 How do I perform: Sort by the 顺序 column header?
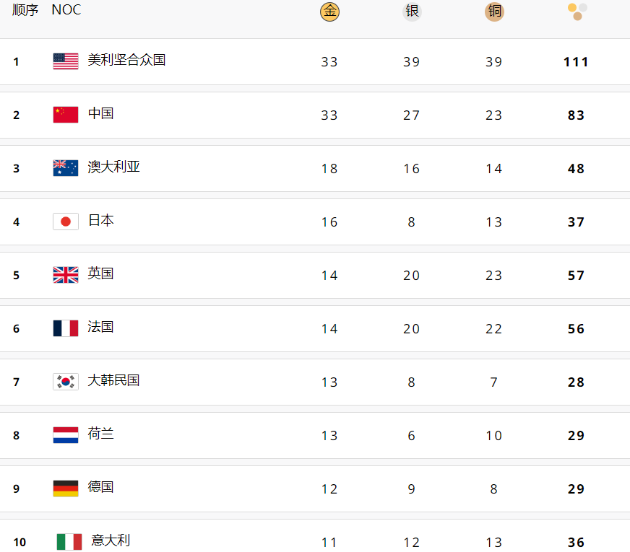tap(25, 9)
